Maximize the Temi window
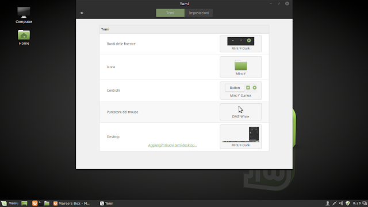 click(x=279, y=3)
